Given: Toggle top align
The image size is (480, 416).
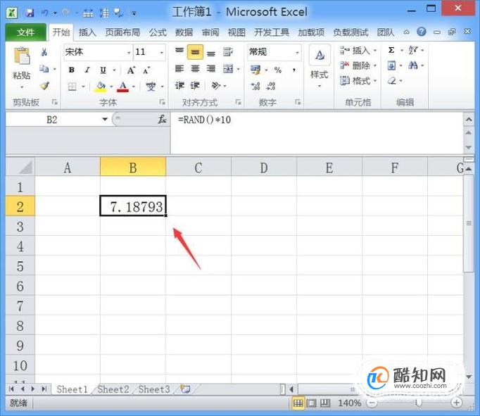Looking at the screenshot, I should [179, 51].
